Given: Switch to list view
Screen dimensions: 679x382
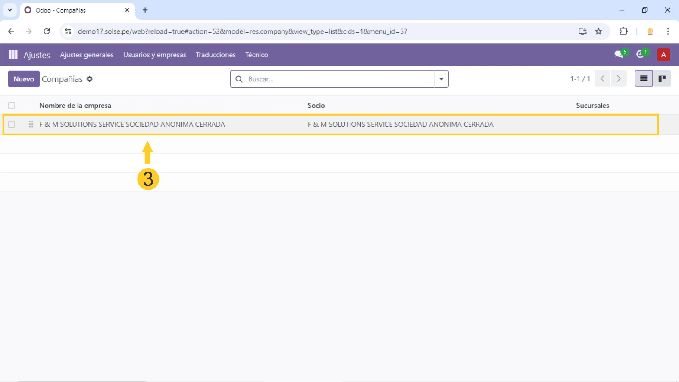Looking at the screenshot, I should [643, 78].
